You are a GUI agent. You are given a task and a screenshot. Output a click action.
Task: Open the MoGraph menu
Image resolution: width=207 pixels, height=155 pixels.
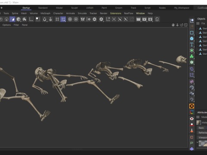[x=45, y=13]
